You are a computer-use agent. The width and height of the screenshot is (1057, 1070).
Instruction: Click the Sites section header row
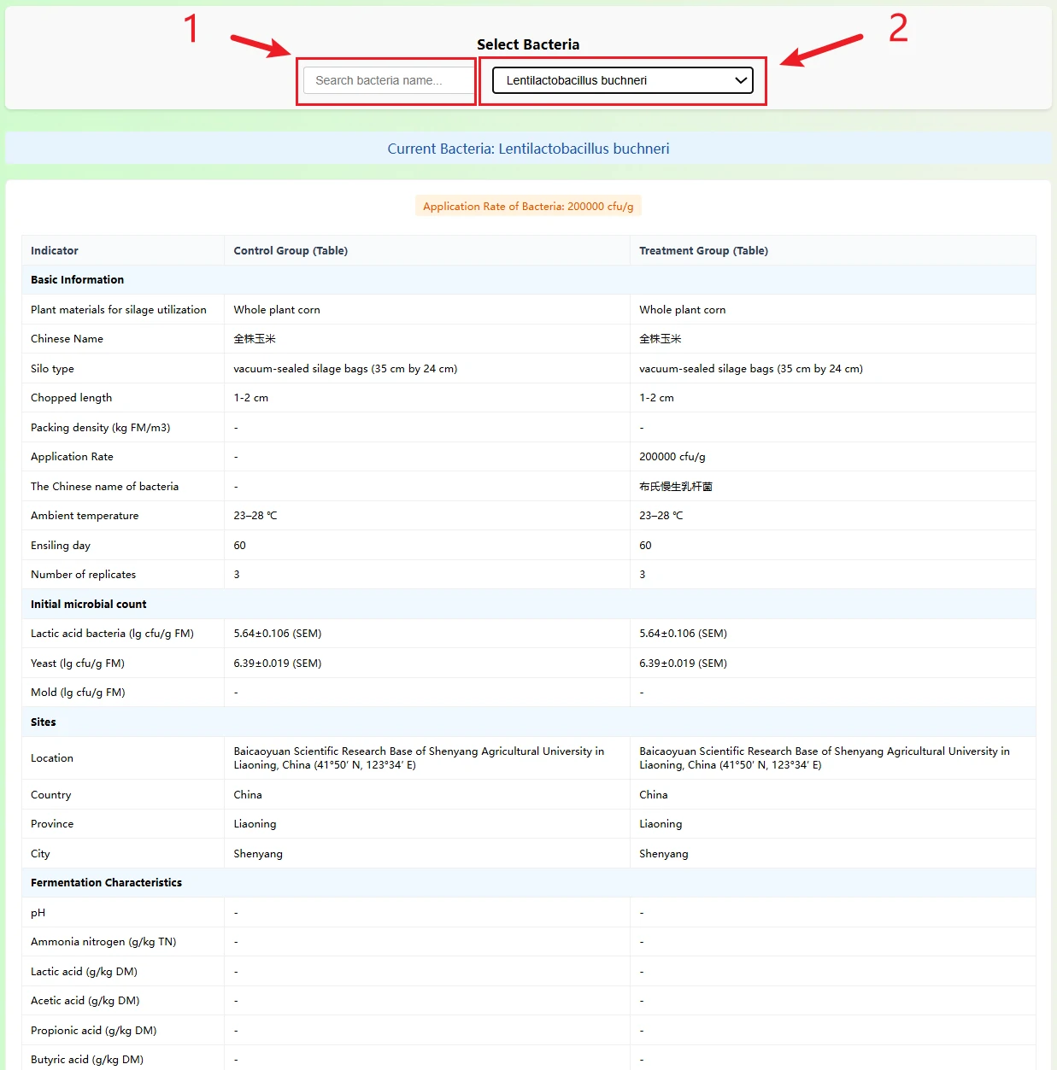44,722
